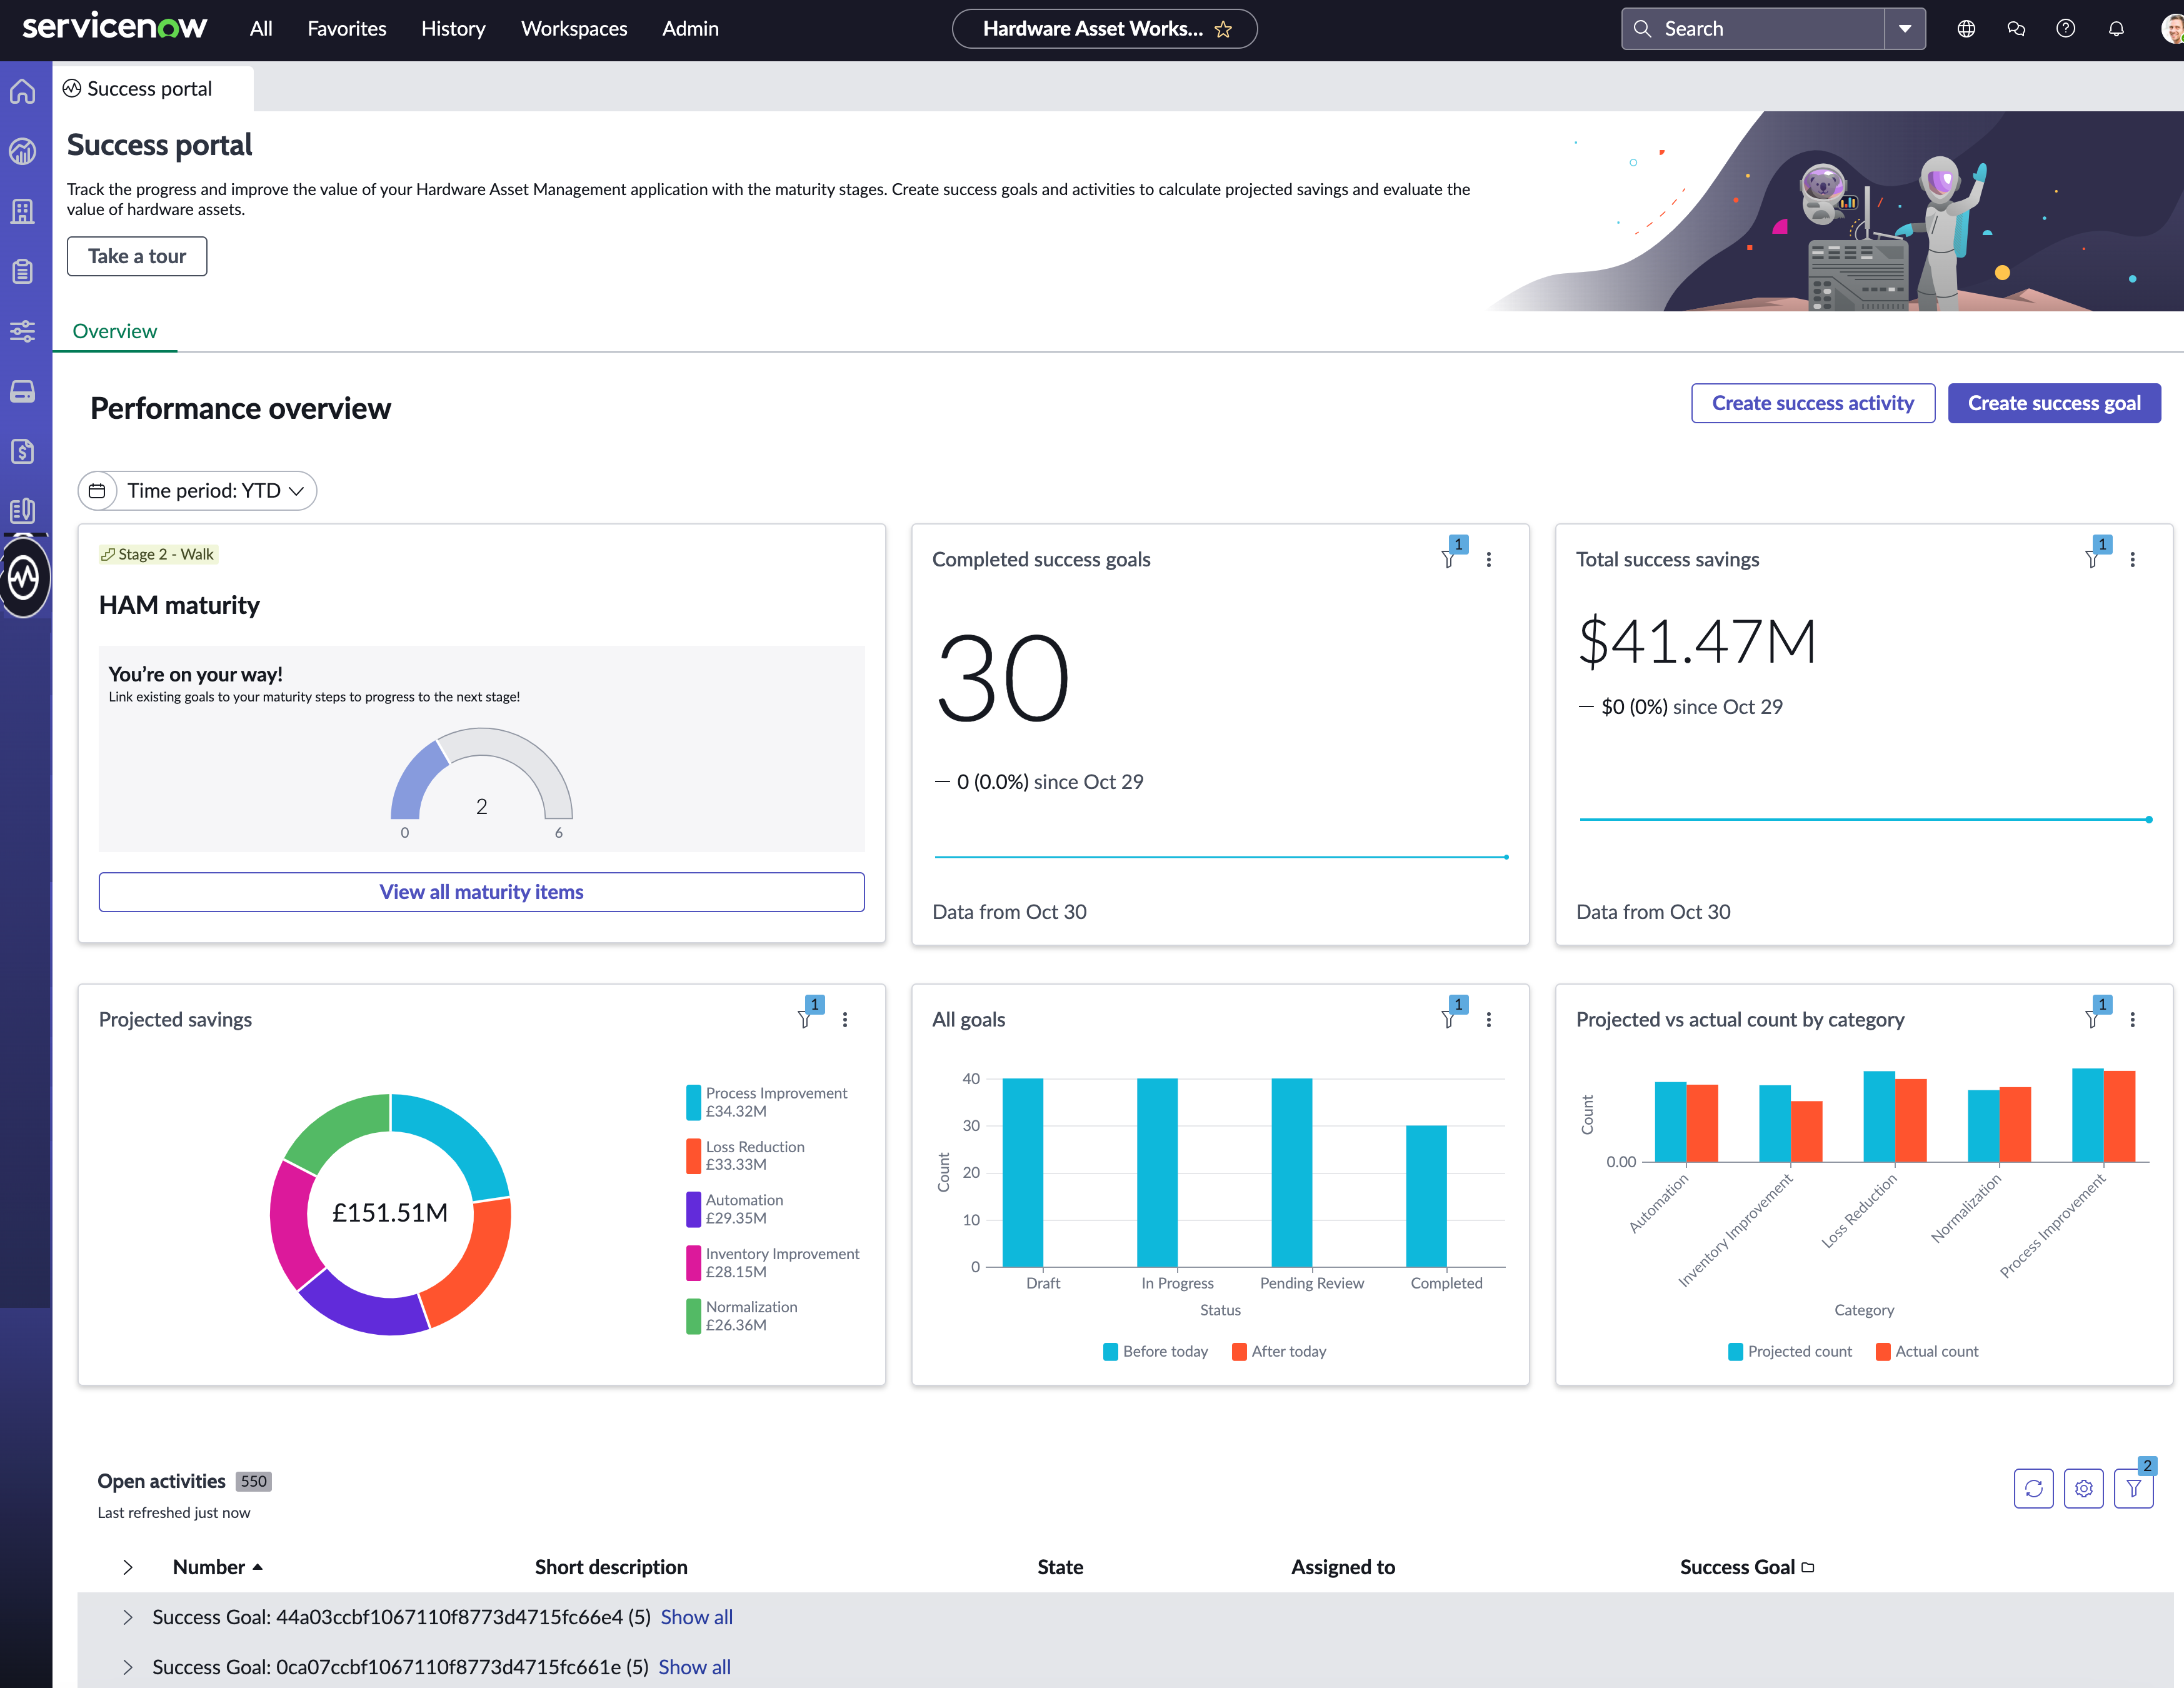Open the History menu
The width and height of the screenshot is (2184, 1688).
point(453,29)
